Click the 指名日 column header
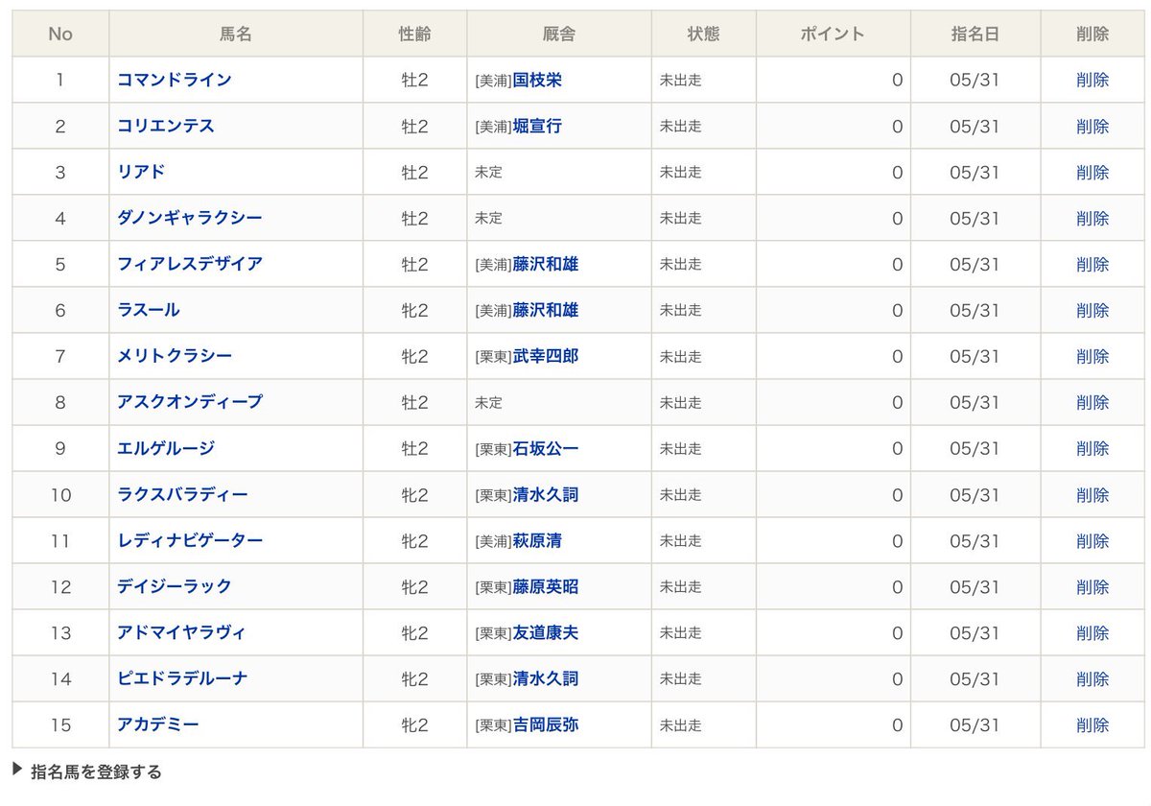This screenshot has height=806, width=1151. (x=975, y=34)
